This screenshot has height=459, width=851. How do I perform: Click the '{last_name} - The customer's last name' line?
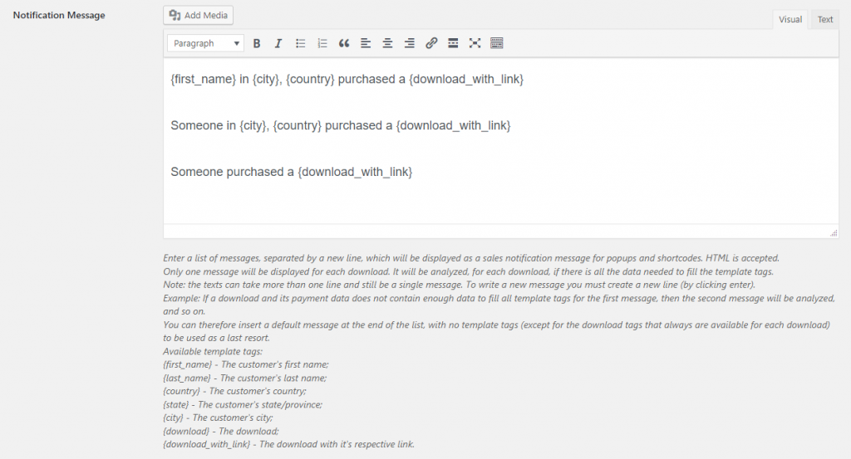pyautogui.click(x=245, y=378)
